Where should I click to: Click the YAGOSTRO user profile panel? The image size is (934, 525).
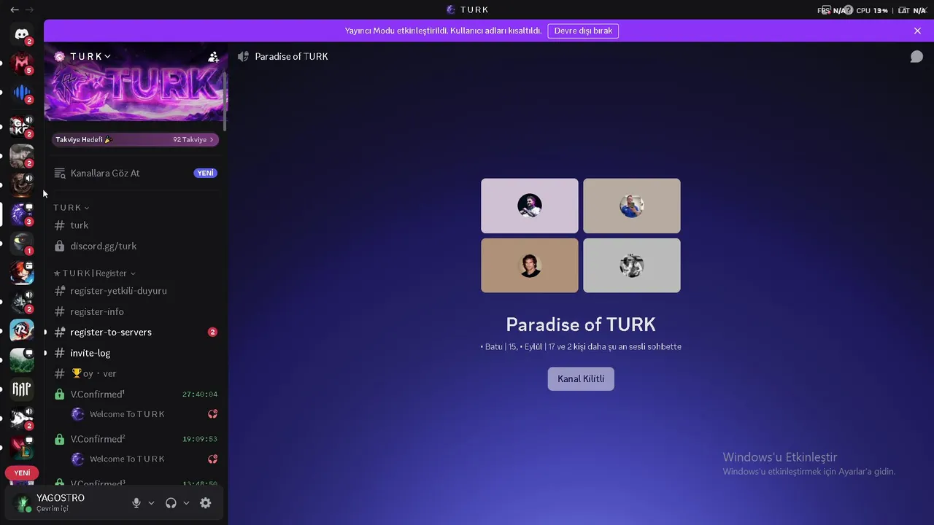tap(67, 503)
